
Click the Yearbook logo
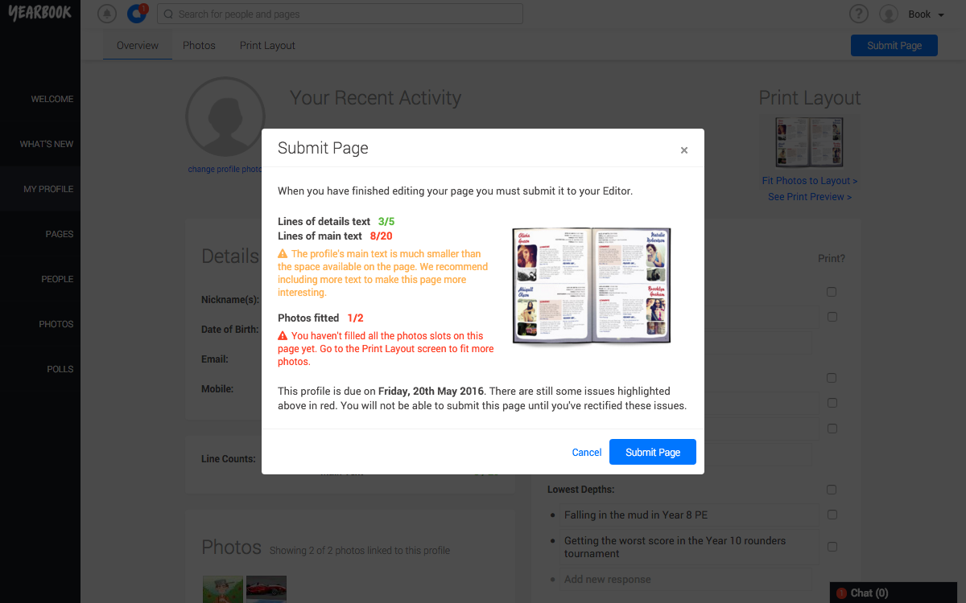(x=39, y=14)
